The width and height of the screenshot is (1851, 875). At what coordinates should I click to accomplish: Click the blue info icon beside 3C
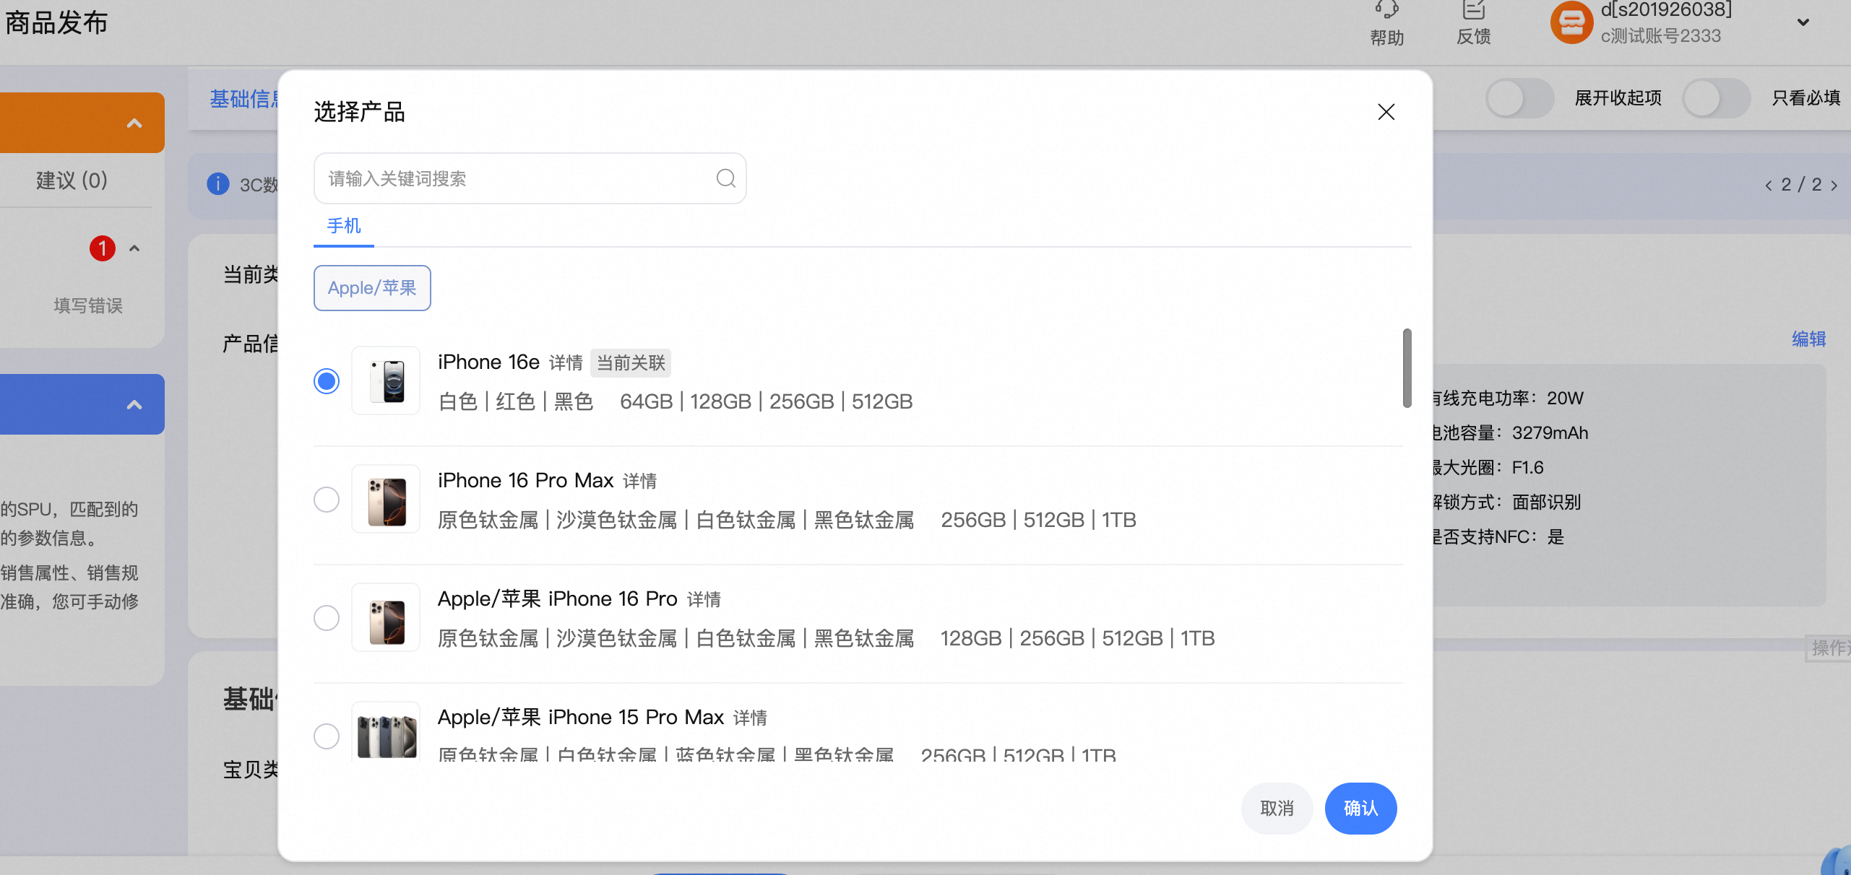217,184
